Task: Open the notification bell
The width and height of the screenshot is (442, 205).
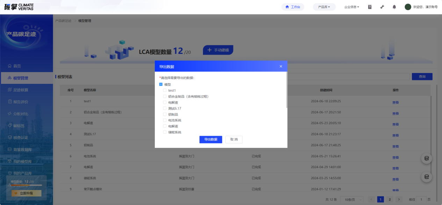Action: click(x=394, y=7)
